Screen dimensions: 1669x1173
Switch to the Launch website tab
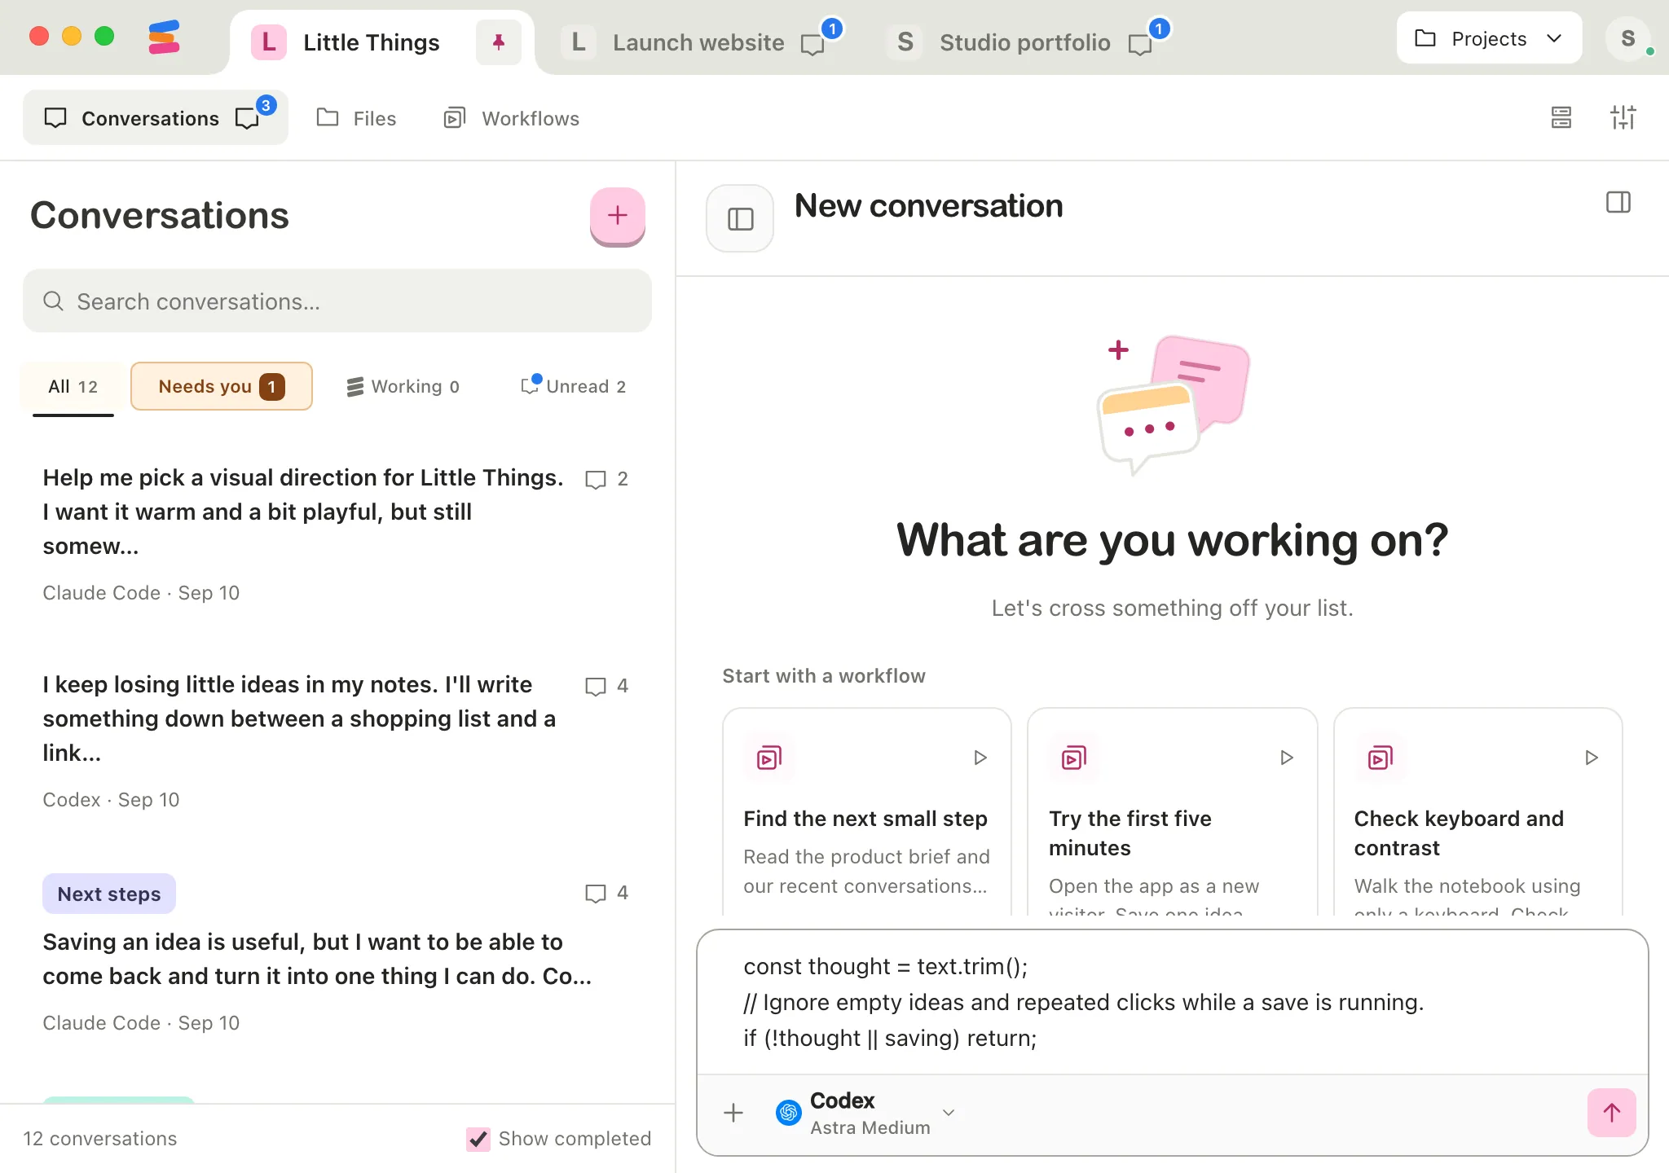coord(698,42)
